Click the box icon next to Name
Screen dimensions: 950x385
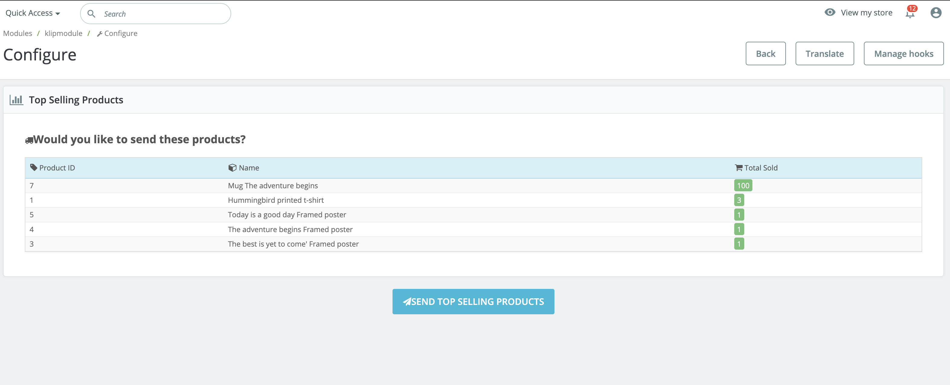(x=232, y=168)
